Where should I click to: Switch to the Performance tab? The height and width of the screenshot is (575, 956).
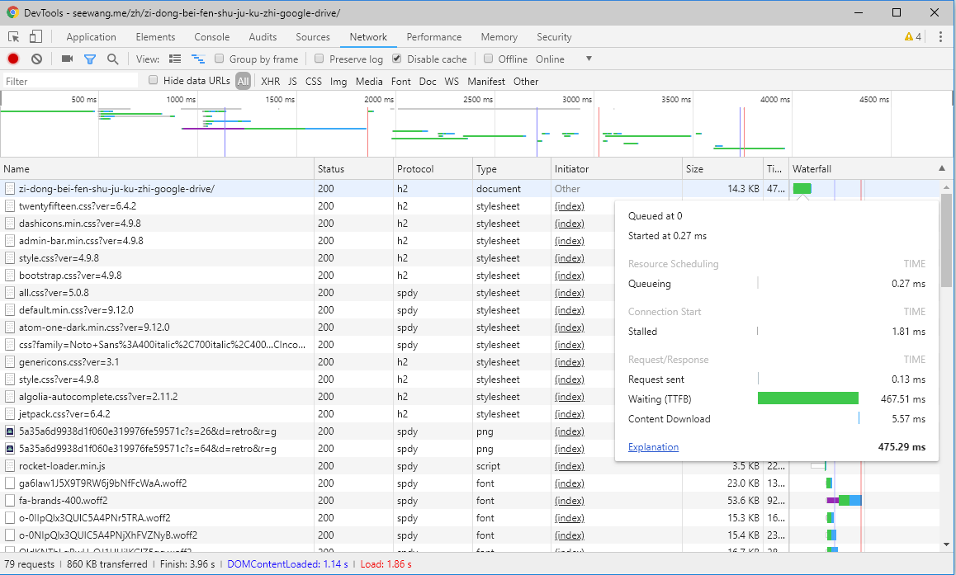pos(434,37)
